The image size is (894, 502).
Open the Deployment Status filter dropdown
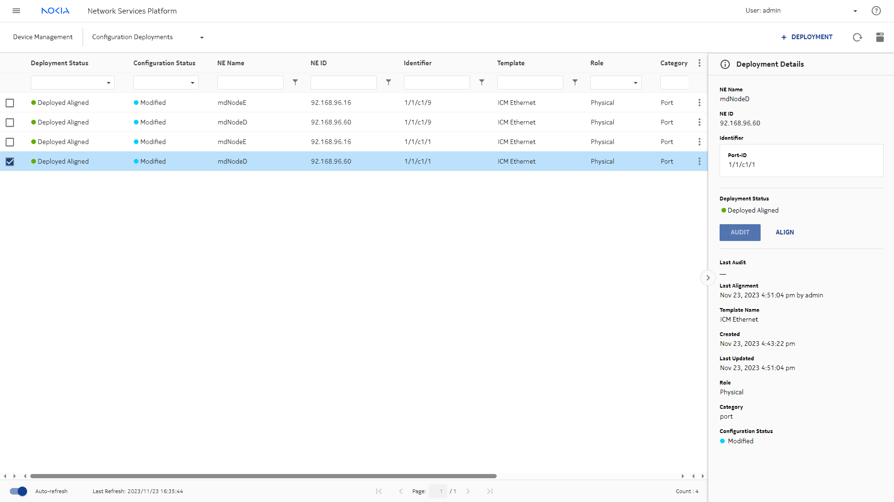point(72,83)
